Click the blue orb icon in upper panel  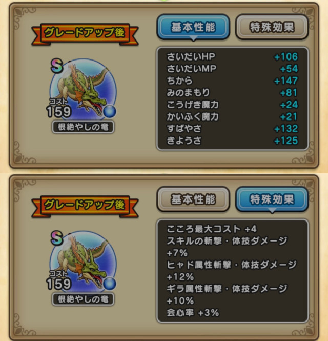[x=109, y=111]
